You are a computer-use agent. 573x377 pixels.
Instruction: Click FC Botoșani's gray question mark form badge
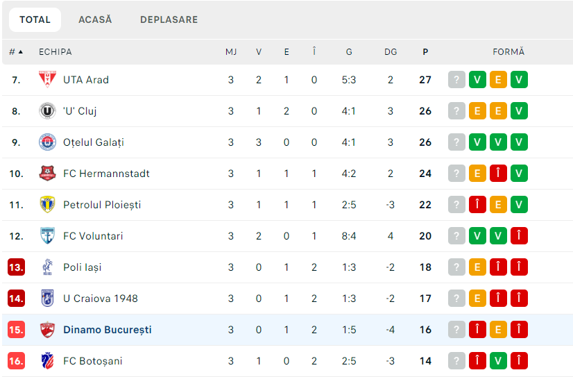coord(456,361)
